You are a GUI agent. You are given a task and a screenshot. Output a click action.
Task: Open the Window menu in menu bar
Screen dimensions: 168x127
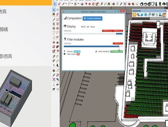pos(81,0)
